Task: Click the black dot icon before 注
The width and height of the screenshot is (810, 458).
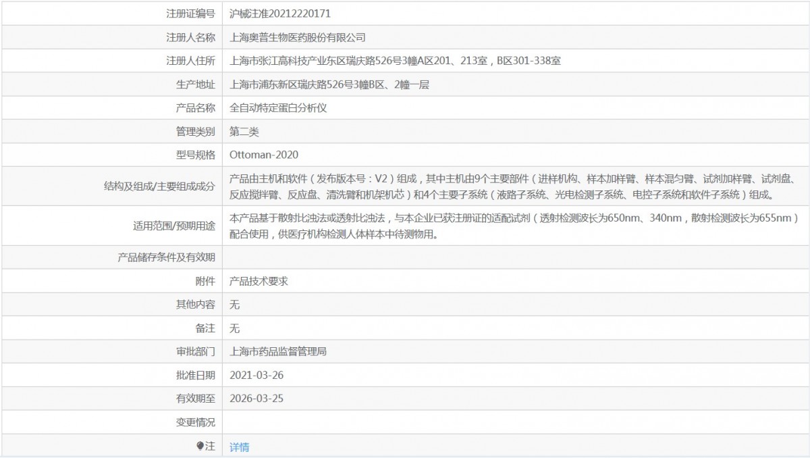Action: [200, 446]
